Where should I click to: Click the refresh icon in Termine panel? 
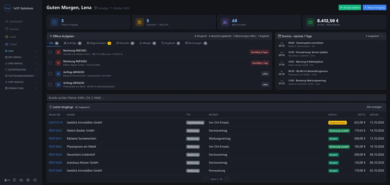(382, 36)
